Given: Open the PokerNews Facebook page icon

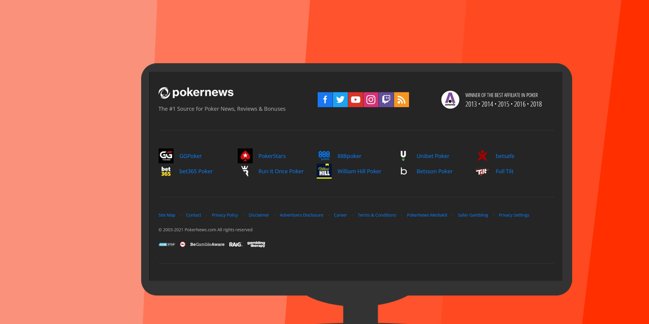Looking at the screenshot, I should pos(325,99).
